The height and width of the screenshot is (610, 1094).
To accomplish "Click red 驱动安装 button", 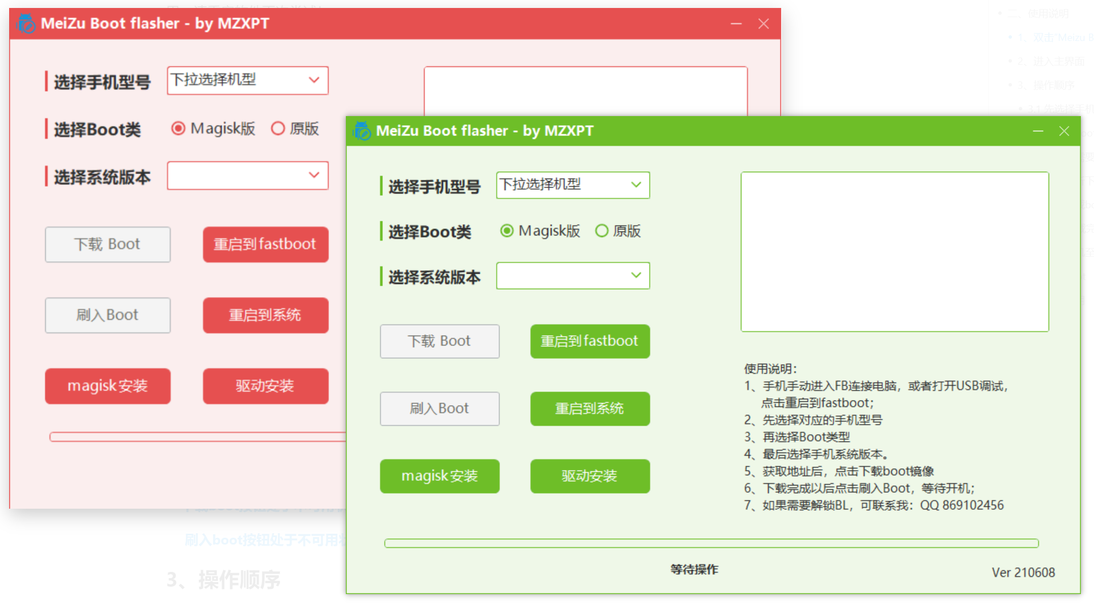I will point(266,386).
